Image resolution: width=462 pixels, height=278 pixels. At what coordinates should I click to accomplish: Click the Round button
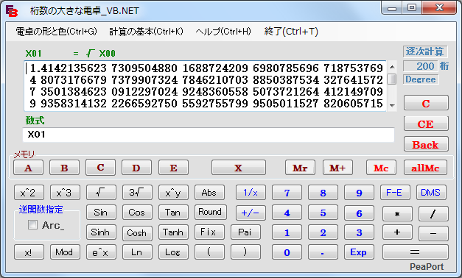211,212
